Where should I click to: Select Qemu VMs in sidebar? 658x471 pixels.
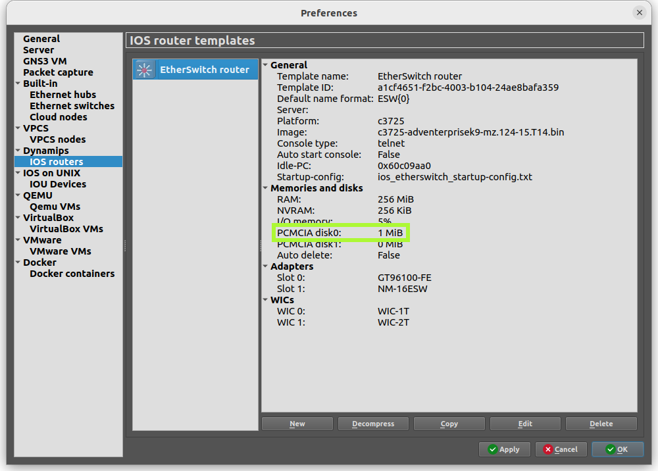[55, 207]
